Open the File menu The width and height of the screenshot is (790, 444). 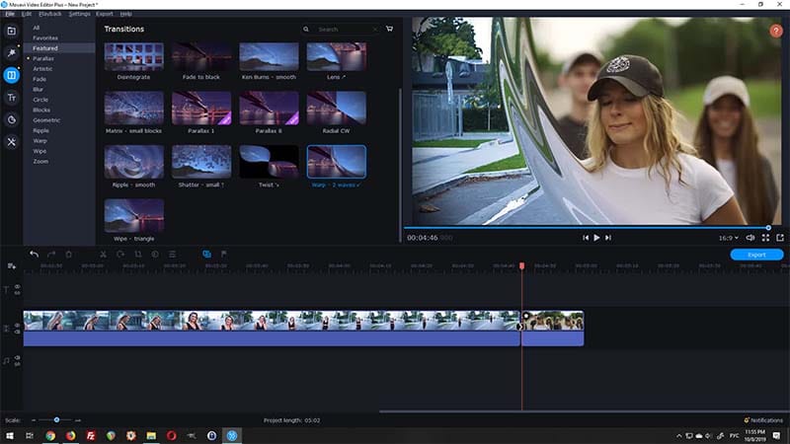(10, 14)
